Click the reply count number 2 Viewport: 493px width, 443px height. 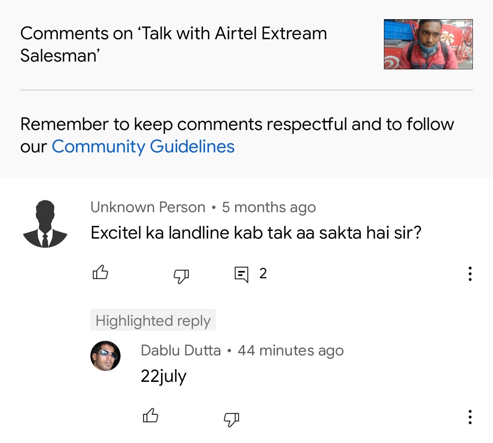click(x=263, y=273)
